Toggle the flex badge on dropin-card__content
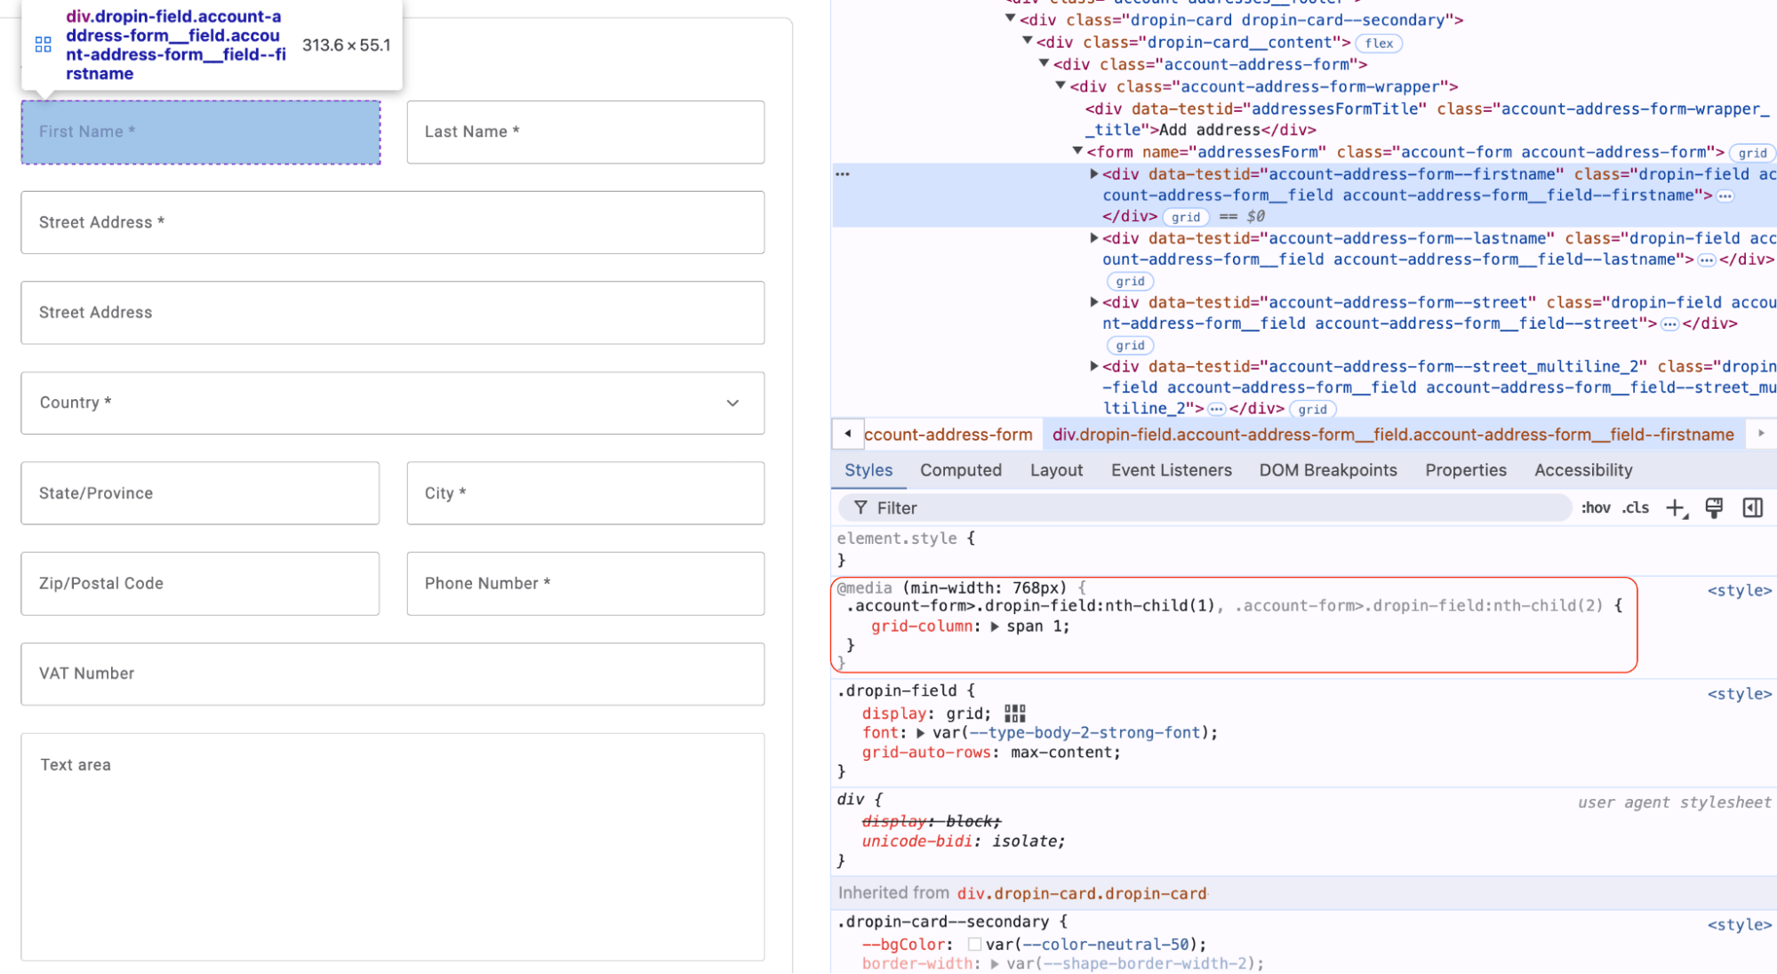 click(1379, 43)
